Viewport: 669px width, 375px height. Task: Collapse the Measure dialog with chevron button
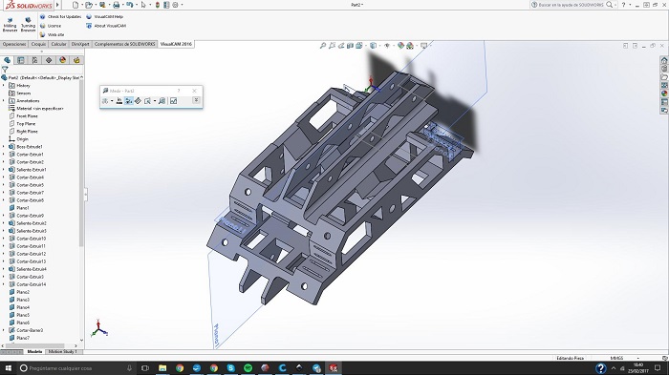coord(196,100)
